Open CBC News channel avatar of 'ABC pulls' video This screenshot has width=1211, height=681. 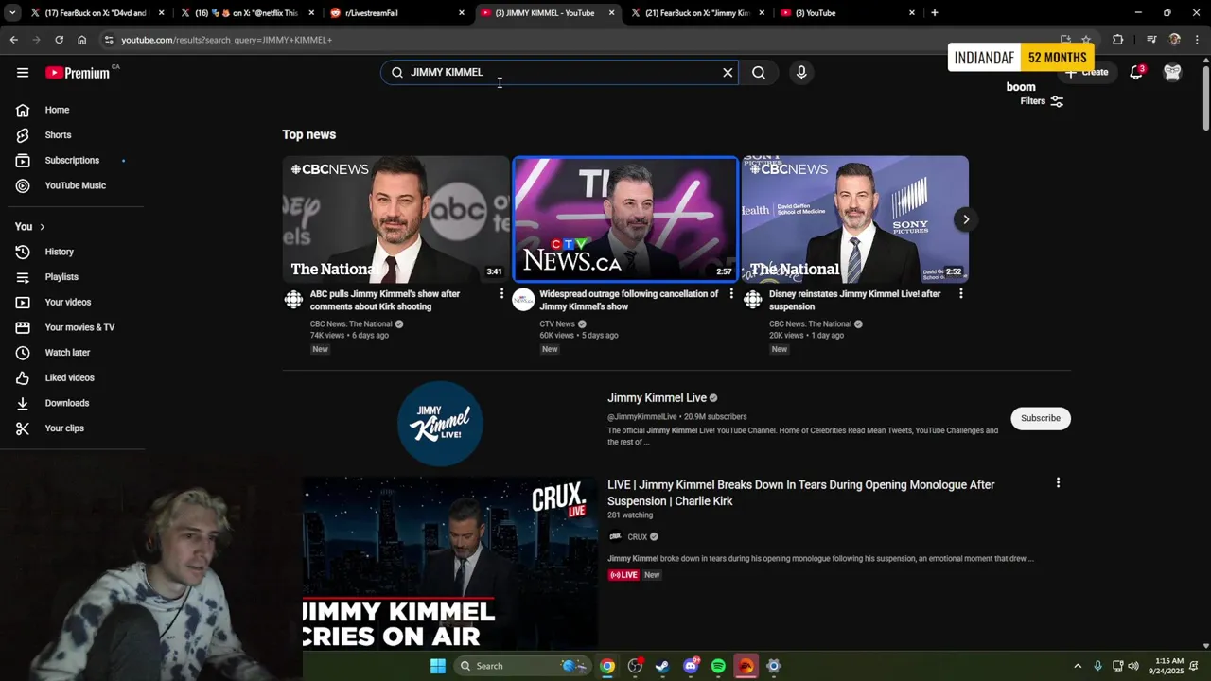tap(294, 300)
